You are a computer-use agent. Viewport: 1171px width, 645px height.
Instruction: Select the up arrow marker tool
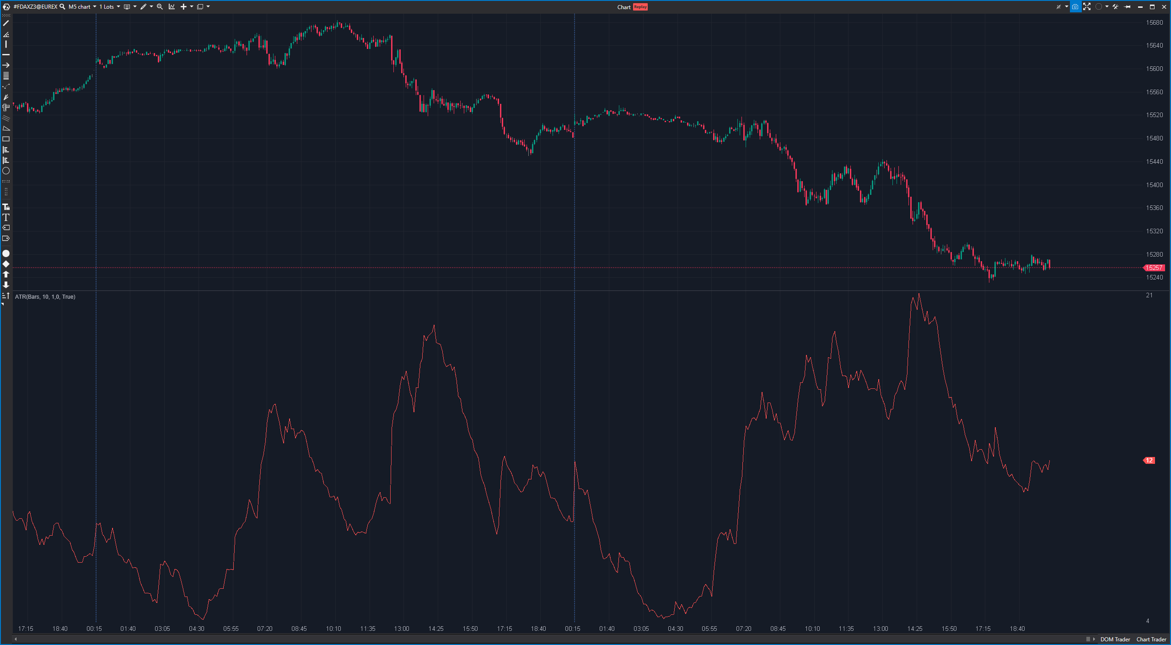click(6, 274)
